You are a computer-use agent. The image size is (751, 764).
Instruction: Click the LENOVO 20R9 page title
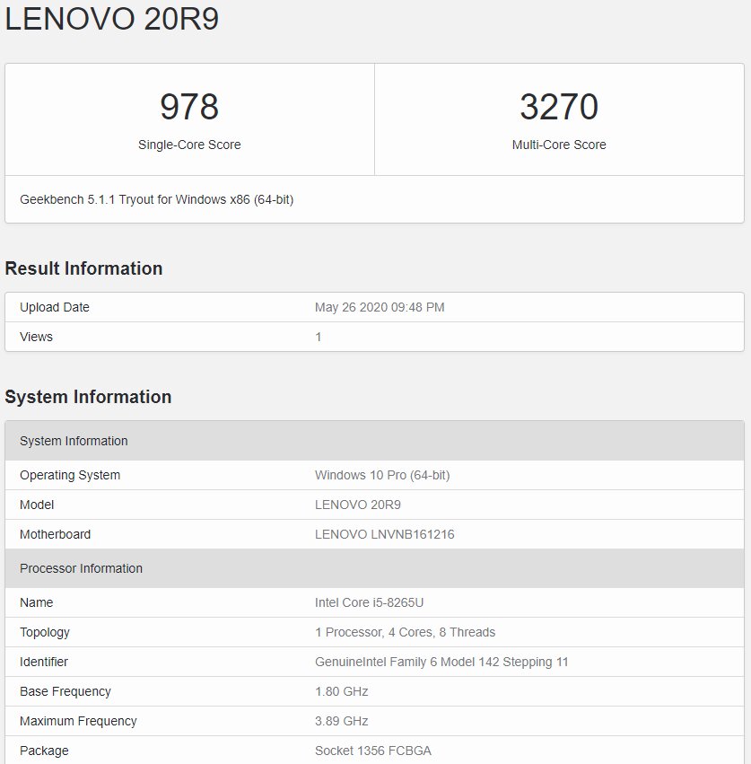click(111, 19)
